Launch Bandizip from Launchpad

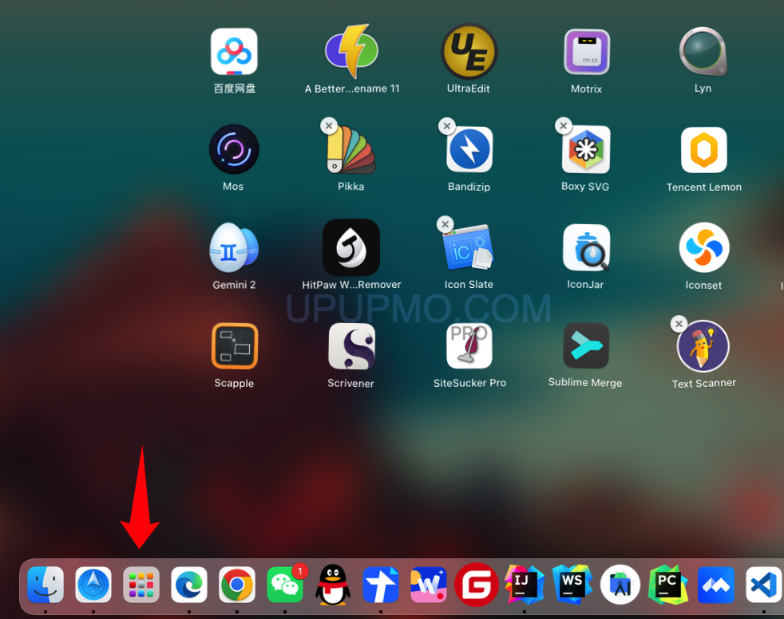click(x=469, y=149)
